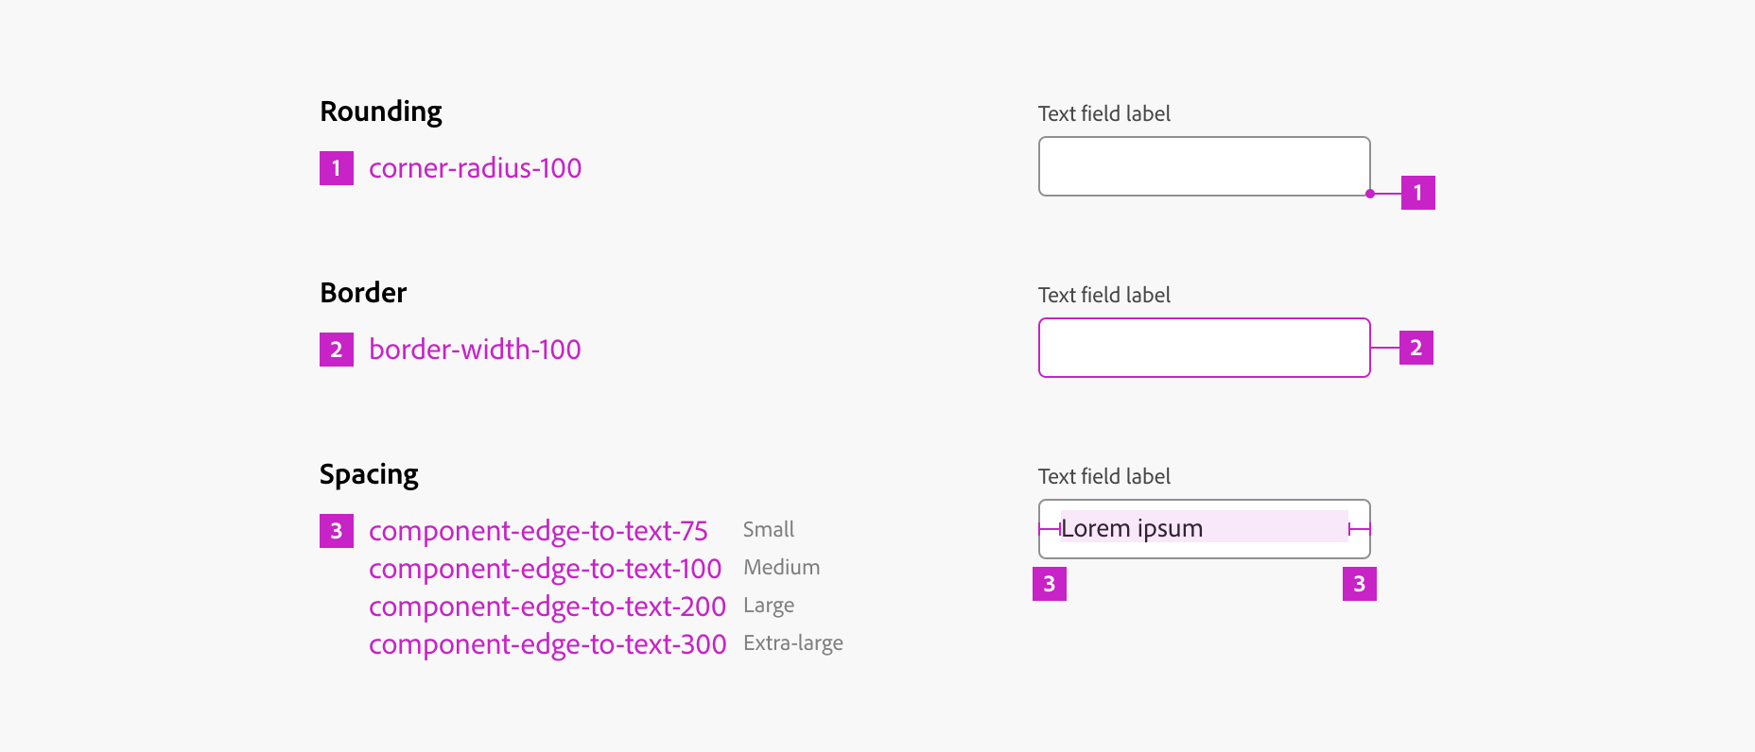Click the marker 1 badge right of the text field

[x=1417, y=193]
